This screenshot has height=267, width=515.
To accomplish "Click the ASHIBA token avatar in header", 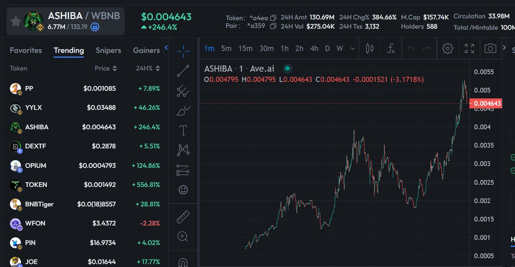I will (x=33, y=21).
